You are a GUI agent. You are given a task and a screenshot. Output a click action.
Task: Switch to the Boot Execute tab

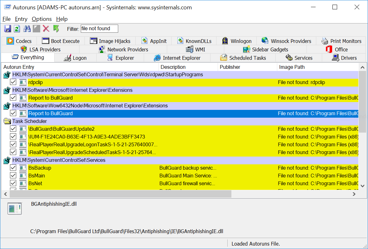click(x=61, y=41)
